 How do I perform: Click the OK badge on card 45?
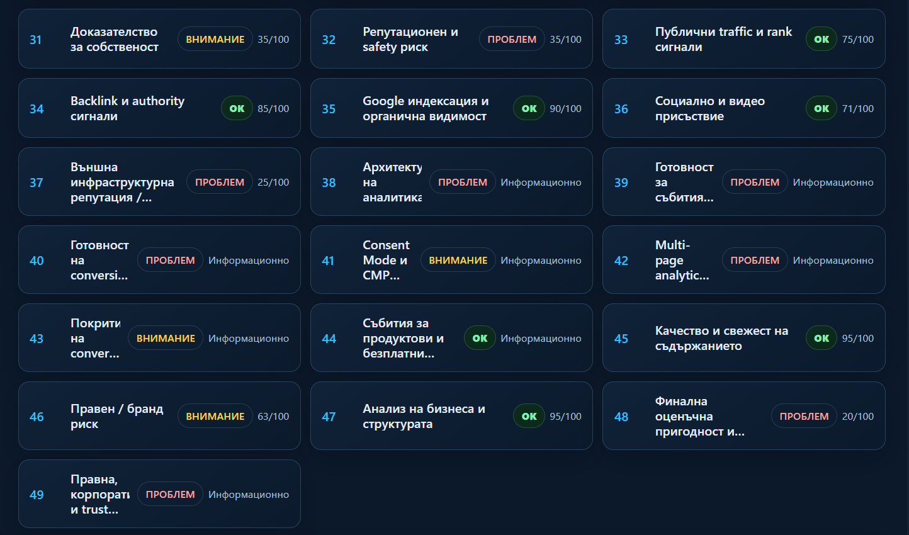pyautogui.click(x=821, y=338)
